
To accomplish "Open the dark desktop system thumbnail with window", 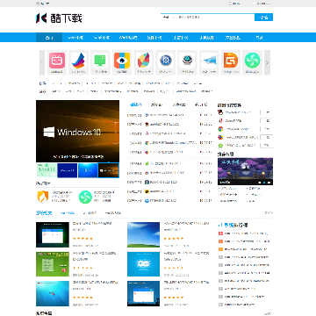I will tap(53, 234).
